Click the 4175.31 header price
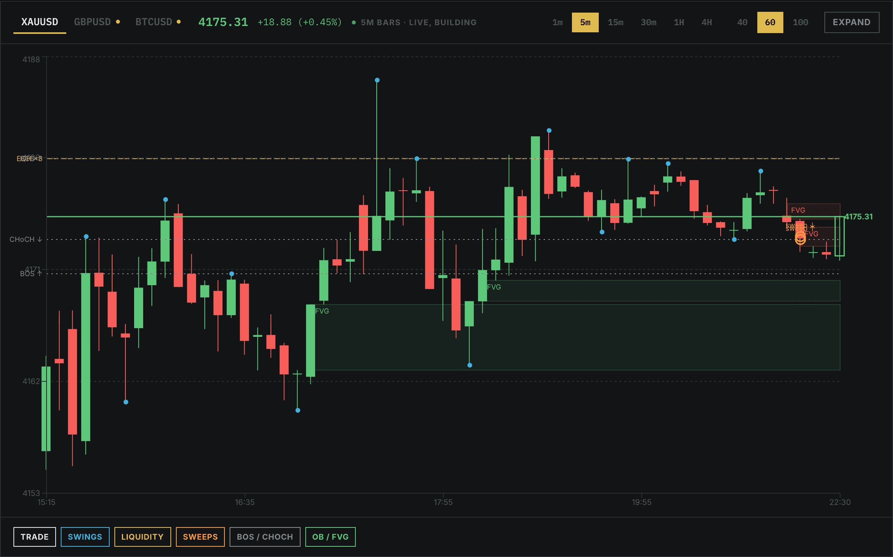This screenshot has width=893, height=557. coord(223,22)
